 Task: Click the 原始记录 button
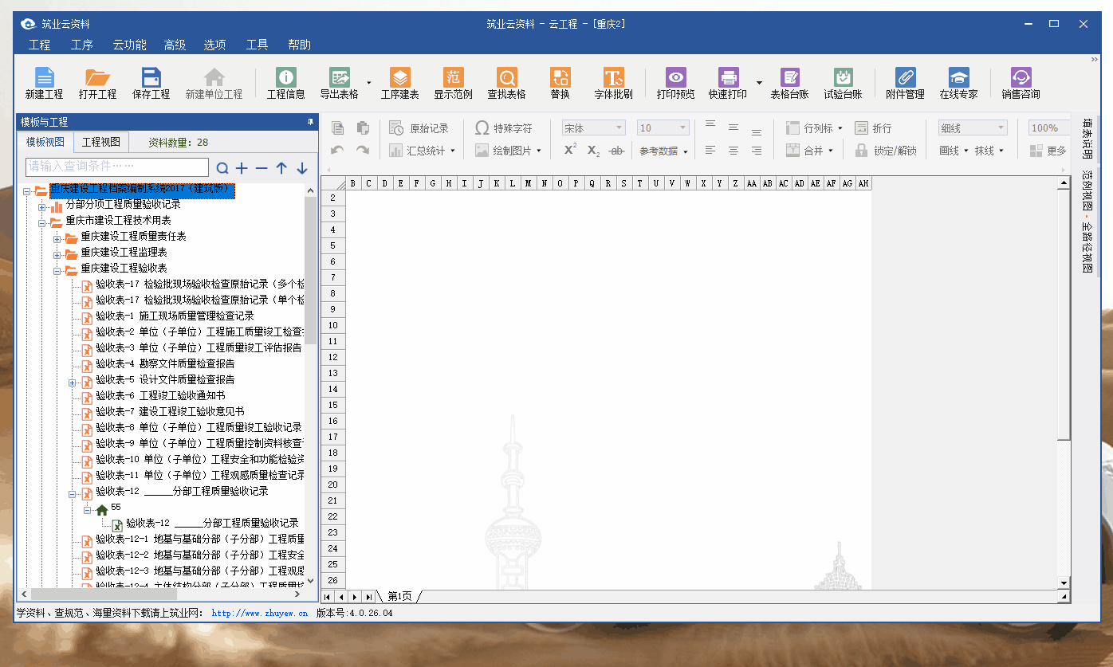click(419, 128)
